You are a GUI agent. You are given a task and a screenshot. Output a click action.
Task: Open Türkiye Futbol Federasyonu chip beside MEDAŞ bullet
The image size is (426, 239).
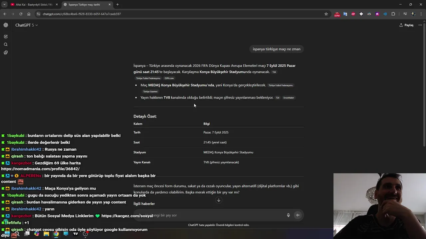(x=281, y=85)
